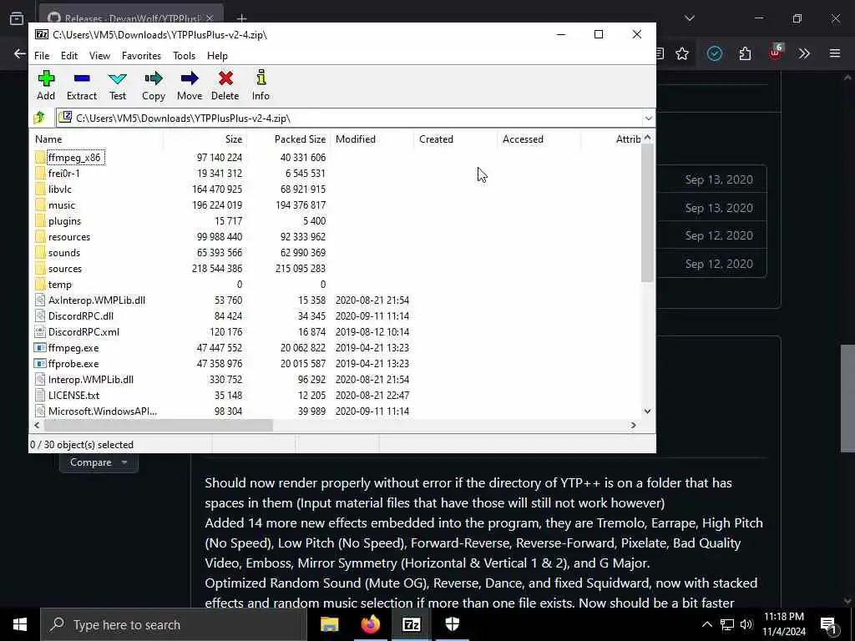Screen dimensions: 855x641
Task: Run the Test archive tool
Action: click(117, 85)
